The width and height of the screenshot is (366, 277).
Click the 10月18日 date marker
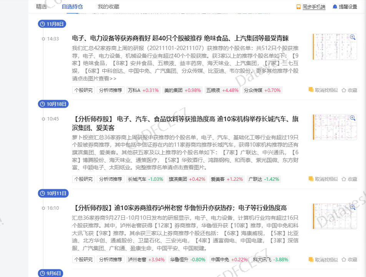(x=53, y=104)
